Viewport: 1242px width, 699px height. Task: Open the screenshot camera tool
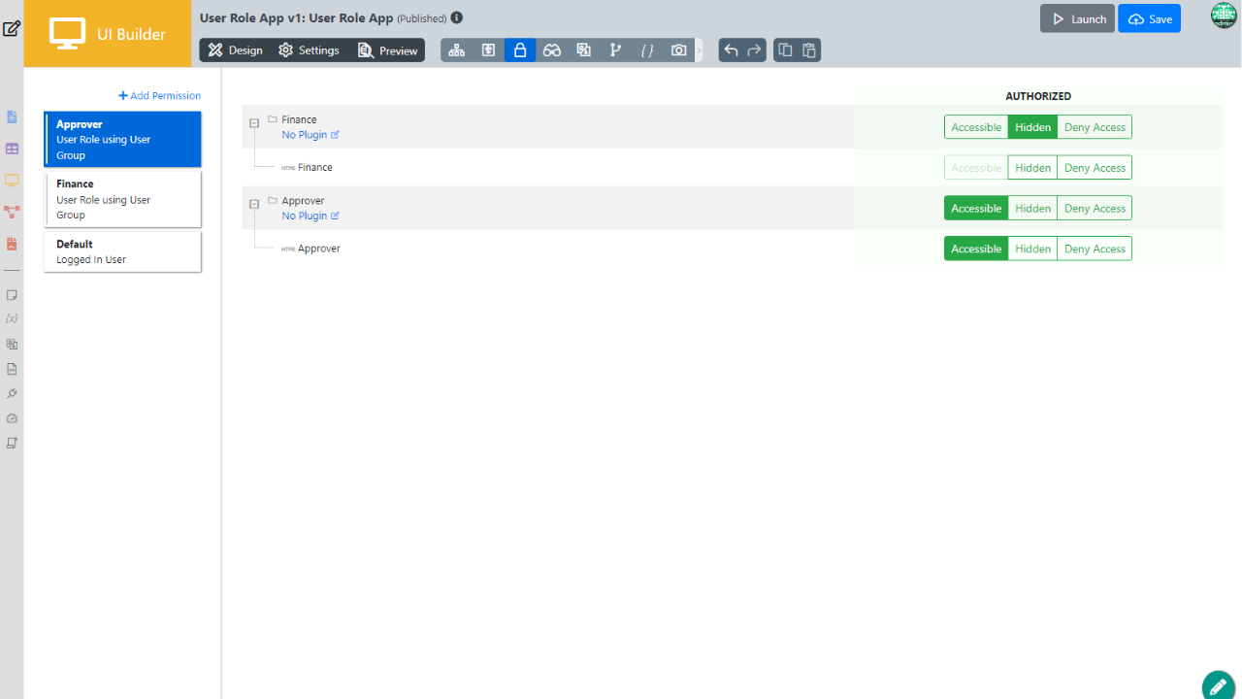(679, 50)
